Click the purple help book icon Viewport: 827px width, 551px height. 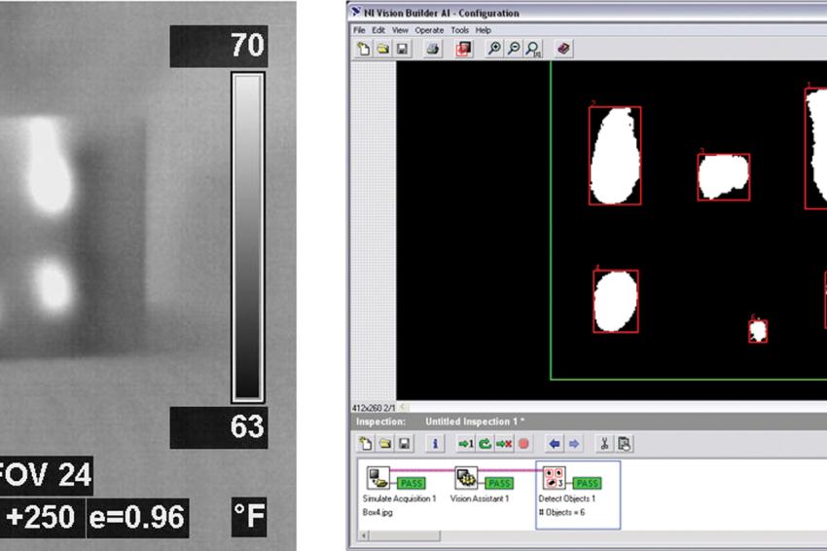(x=563, y=49)
